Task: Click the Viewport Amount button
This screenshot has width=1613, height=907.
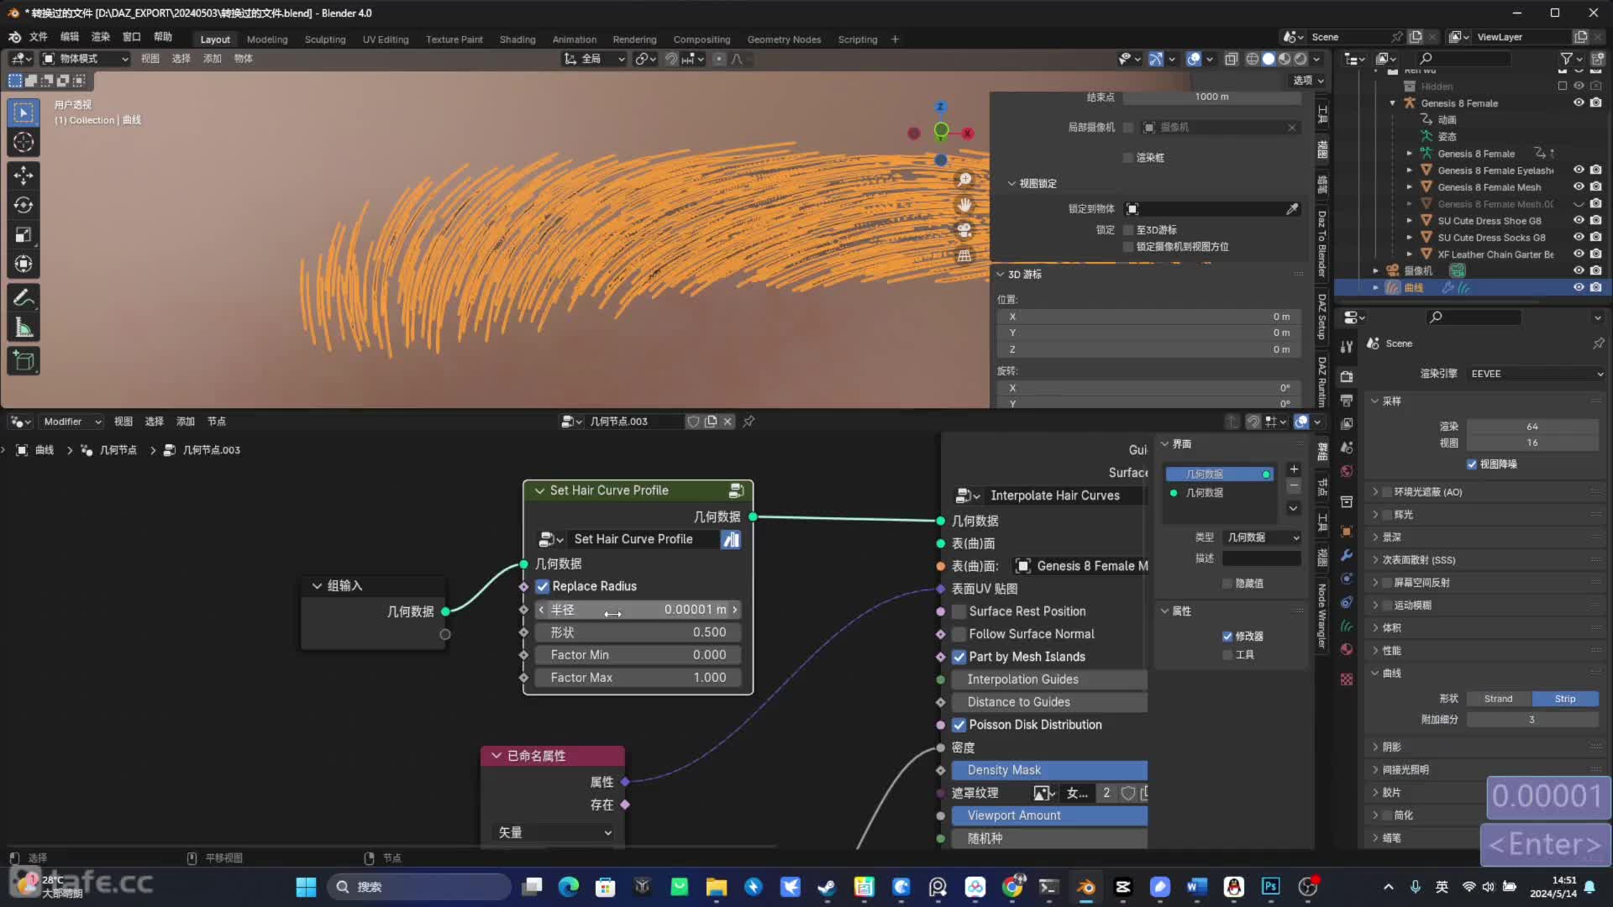Action: 1049,815
